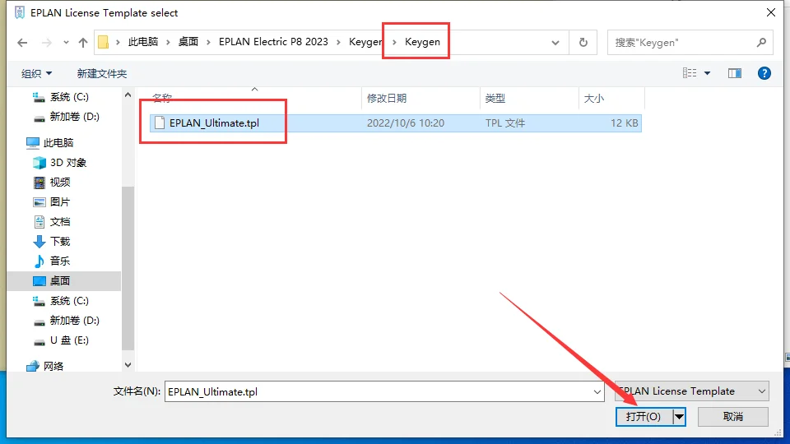
Task: Open the 组织 menu
Action: coord(37,73)
